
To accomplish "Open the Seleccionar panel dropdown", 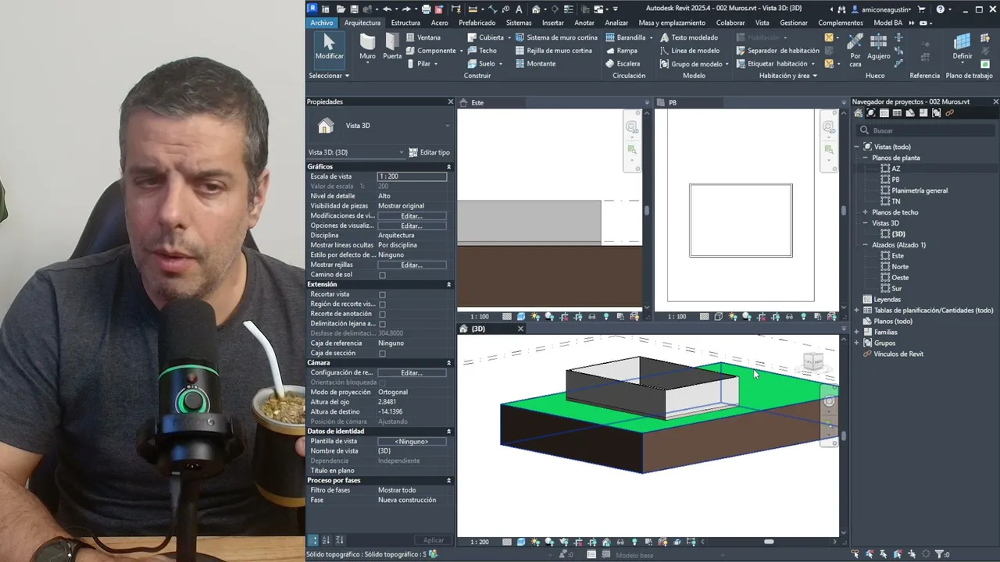I will tap(329, 76).
